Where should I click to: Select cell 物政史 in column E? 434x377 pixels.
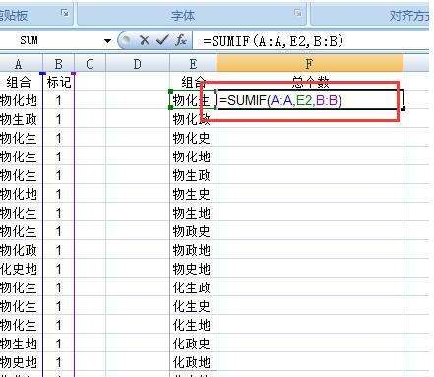(193, 231)
